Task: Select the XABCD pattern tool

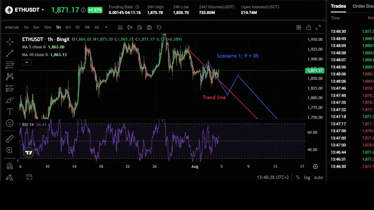Action: pos(10,76)
